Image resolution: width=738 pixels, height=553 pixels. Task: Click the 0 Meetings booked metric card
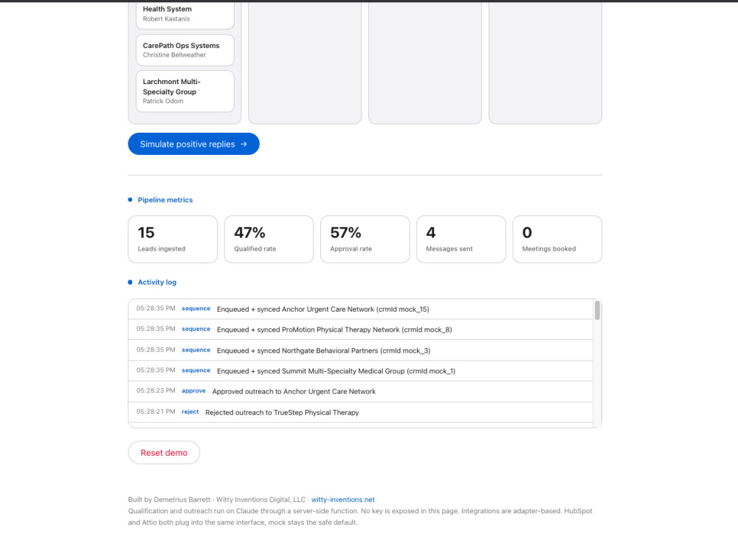[557, 240]
